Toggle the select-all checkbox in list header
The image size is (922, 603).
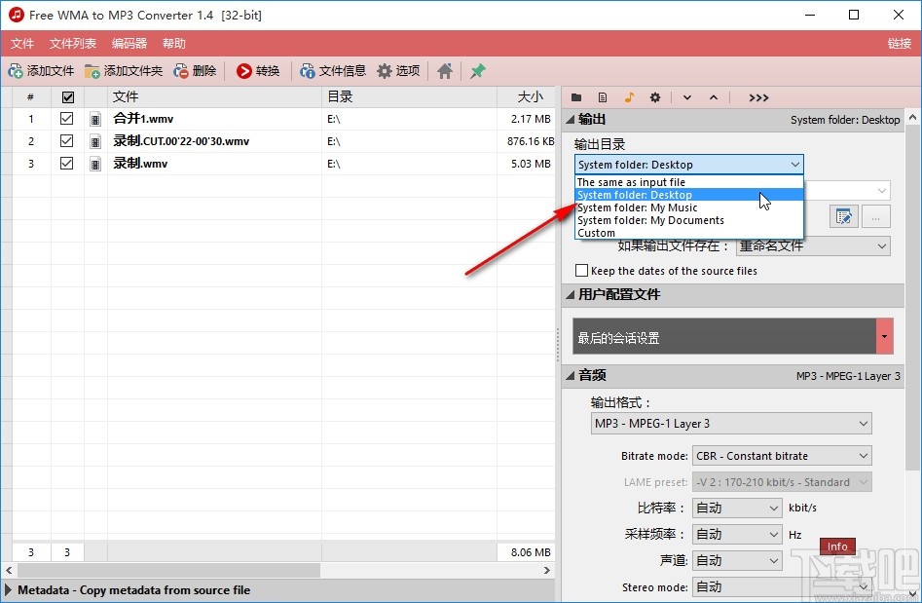(x=66, y=96)
